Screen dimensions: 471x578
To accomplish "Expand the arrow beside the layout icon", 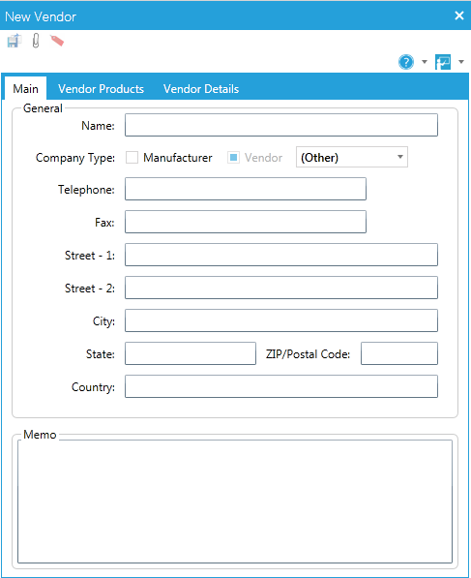I will point(461,62).
